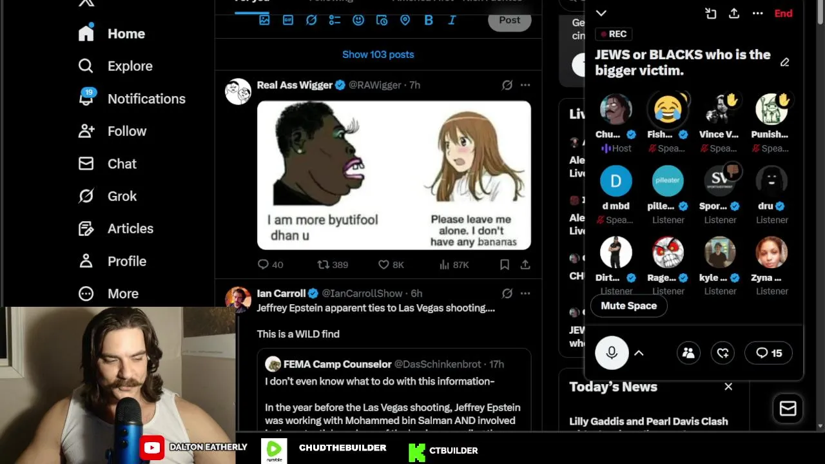
Task: Close the Today's News panel
Action: pos(728,387)
